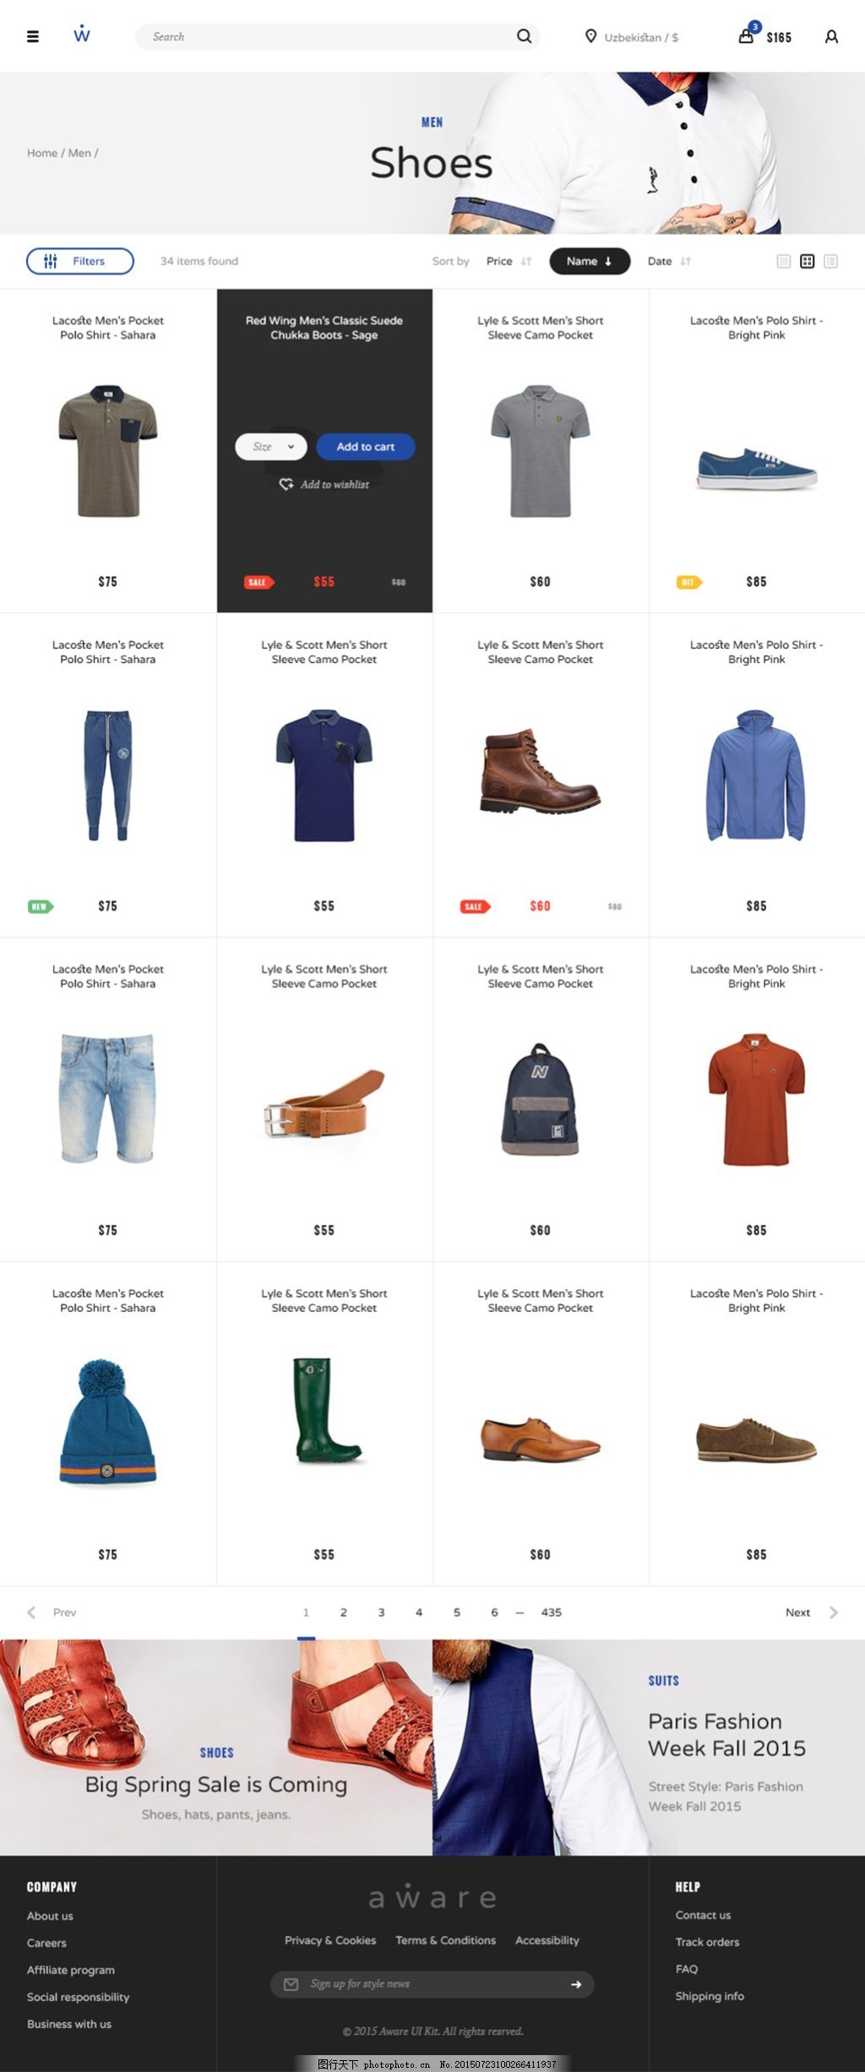Switch to small grid view
Image resolution: width=865 pixels, height=2072 pixels.
click(x=783, y=261)
